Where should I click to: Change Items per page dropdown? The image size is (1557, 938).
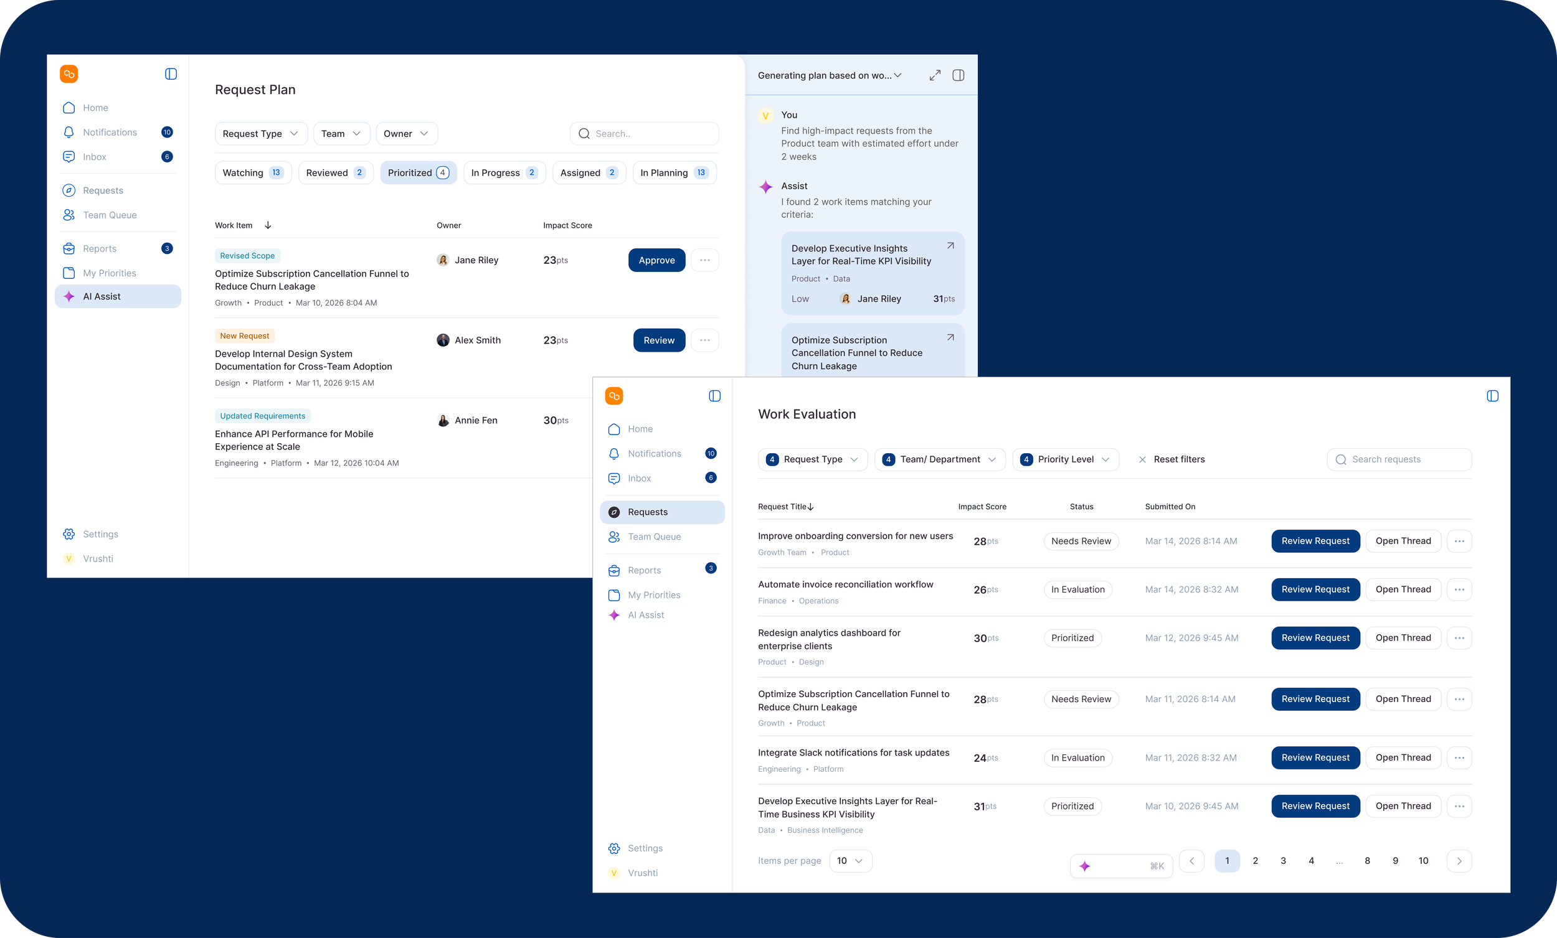[x=851, y=861]
